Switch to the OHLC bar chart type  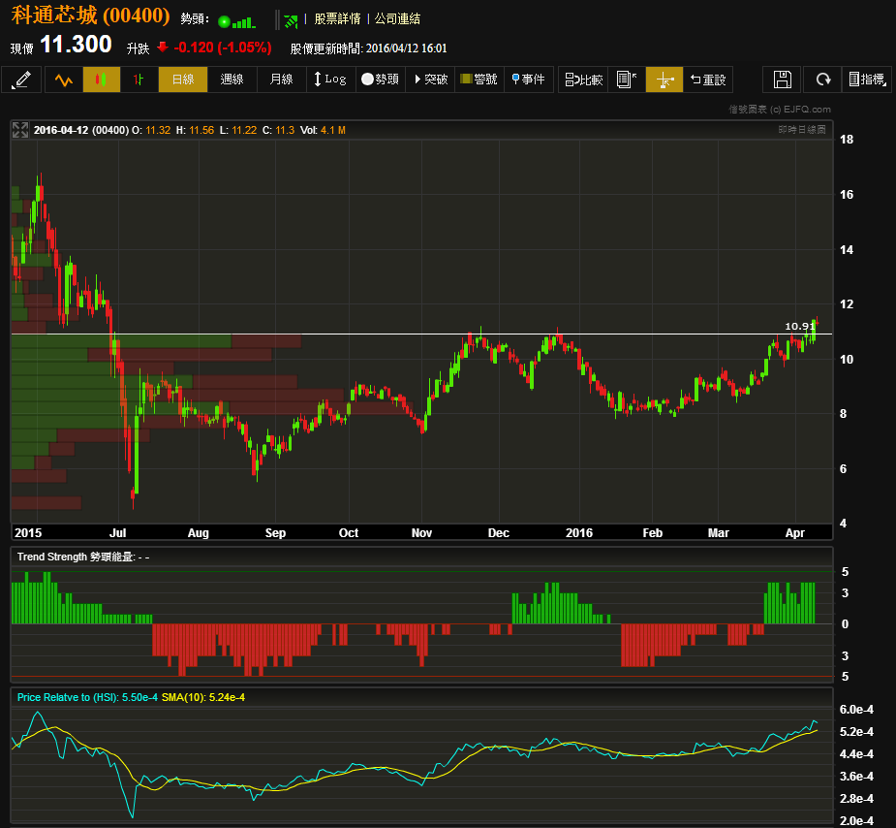coord(139,80)
